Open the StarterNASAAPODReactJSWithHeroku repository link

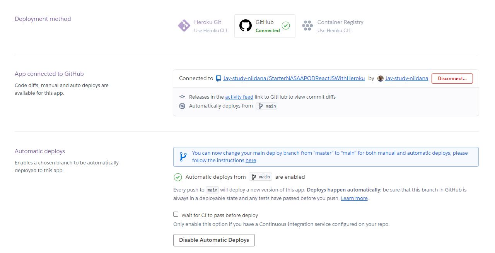pos(294,78)
